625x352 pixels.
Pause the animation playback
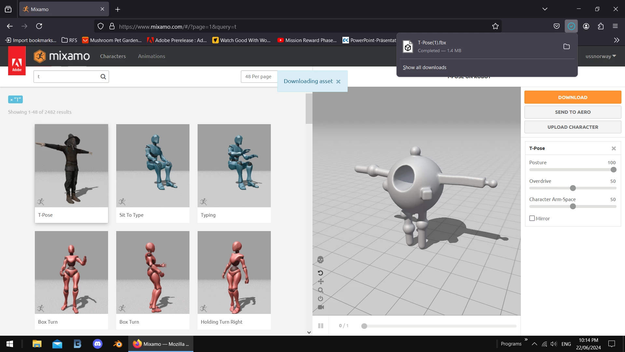(x=321, y=326)
